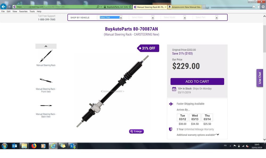Image resolution: width=266 pixels, height=158 pixels.
Task: Select the Tue 03/12 shipping option
Action: coord(182,117)
